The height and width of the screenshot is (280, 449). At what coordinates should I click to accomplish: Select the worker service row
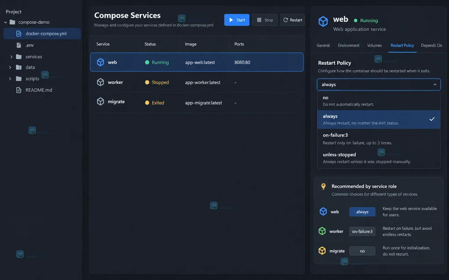[x=197, y=82]
